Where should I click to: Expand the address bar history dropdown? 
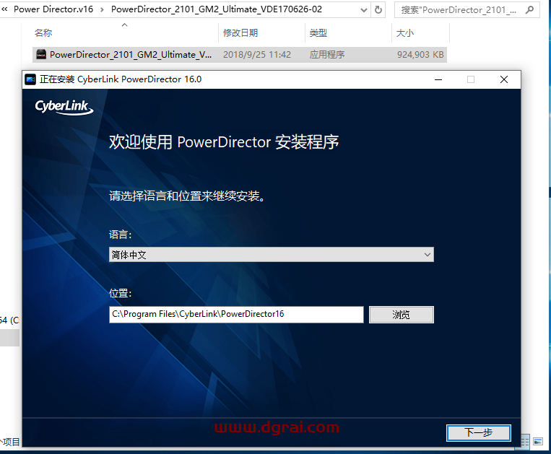tap(364, 10)
